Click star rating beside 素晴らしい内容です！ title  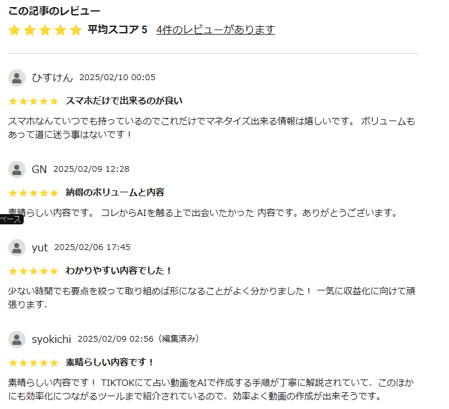pyautogui.click(x=33, y=363)
